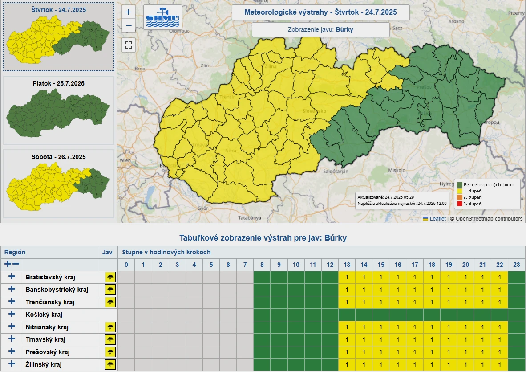This screenshot has height=372, width=526.
Task: Expand Banskobystrický kraj row
Action: [x=12, y=290]
